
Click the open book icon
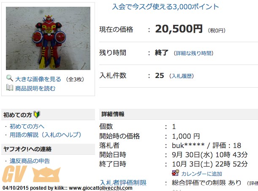tap(10, 87)
